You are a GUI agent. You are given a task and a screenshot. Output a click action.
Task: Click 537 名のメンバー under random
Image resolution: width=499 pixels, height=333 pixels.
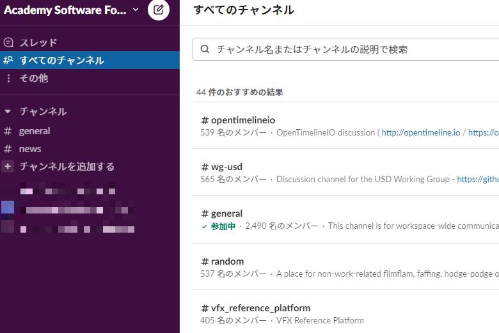click(x=234, y=274)
